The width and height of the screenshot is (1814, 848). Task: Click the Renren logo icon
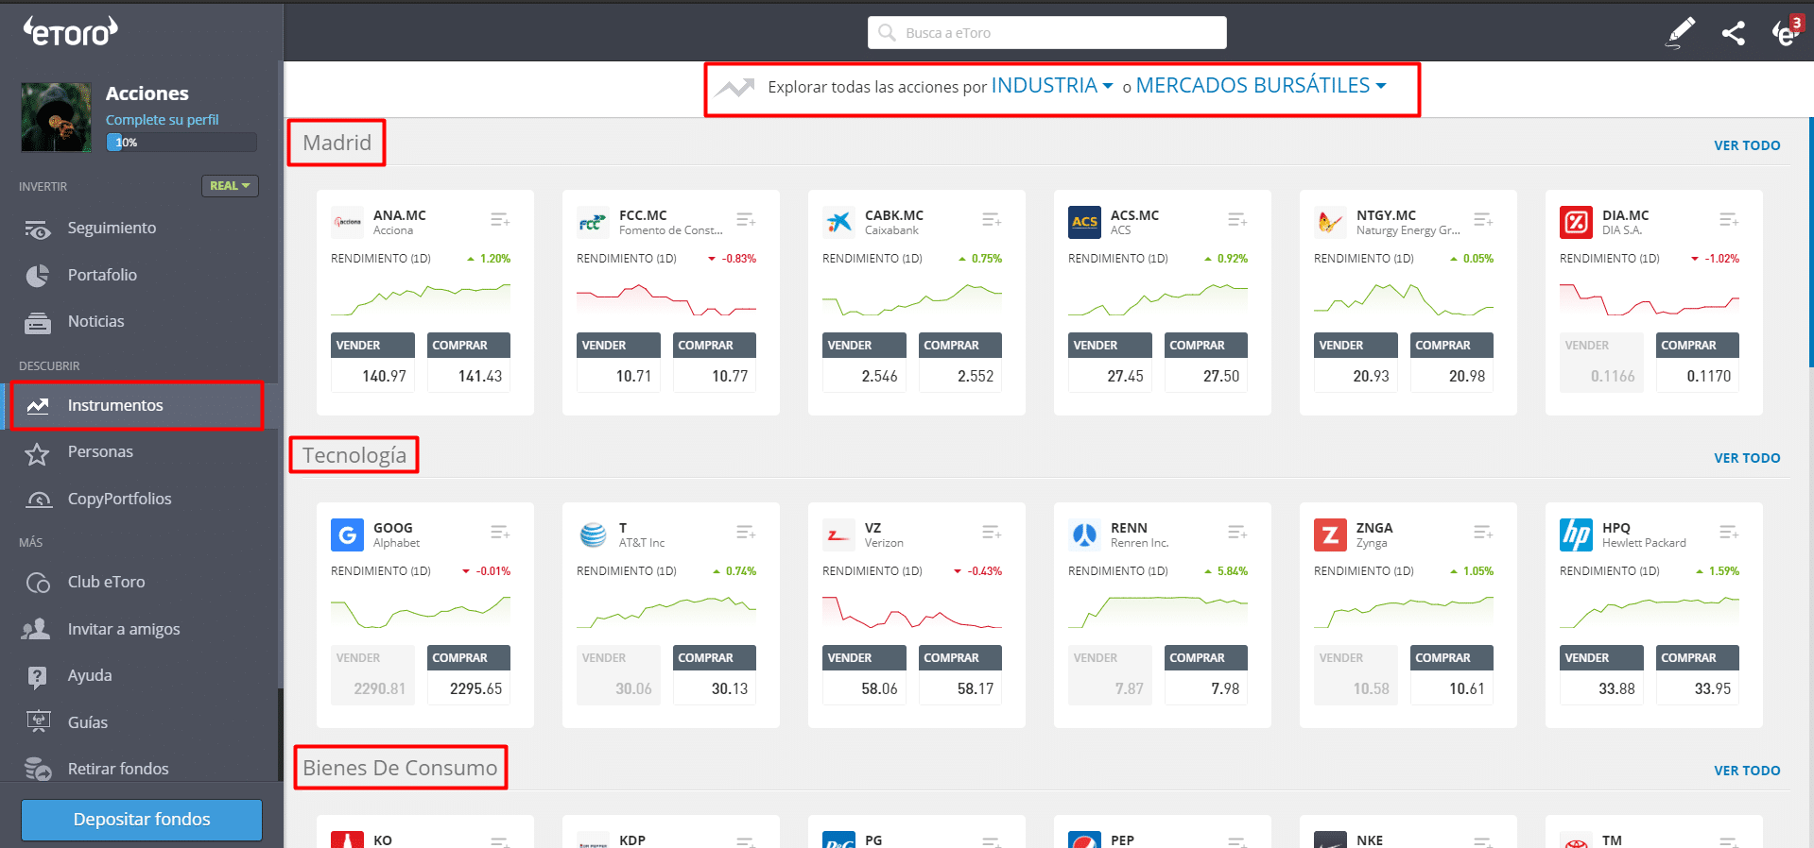(x=1084, y=535)
